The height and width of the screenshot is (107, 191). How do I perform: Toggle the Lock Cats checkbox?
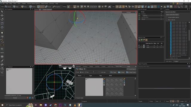(x=99, y=72)
